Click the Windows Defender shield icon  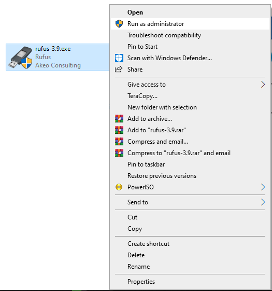[119, 58]
